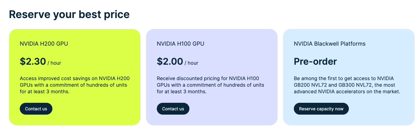Click Contact us in the H100 card
419x133 pixels.
coord(173,109)
